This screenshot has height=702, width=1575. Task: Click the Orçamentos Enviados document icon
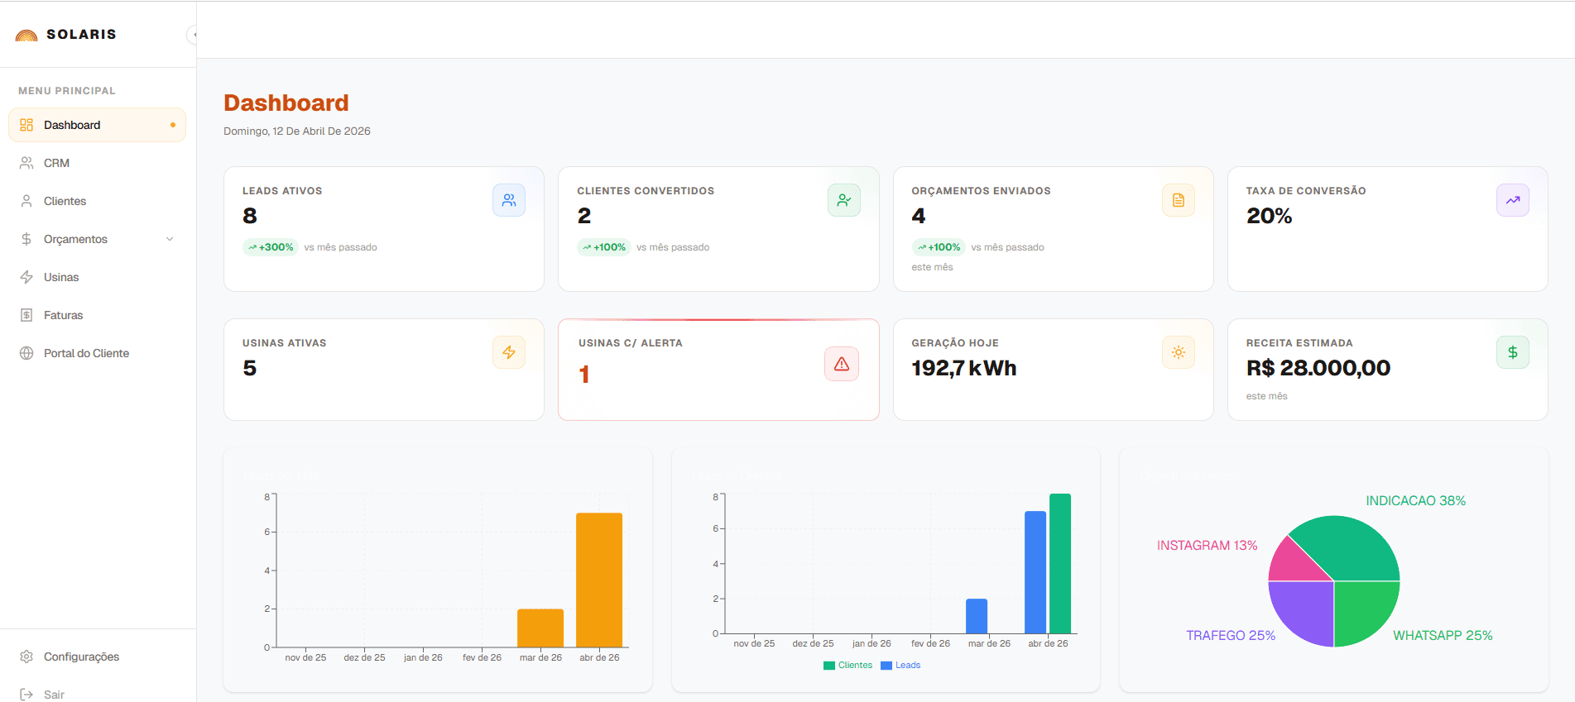coord(1179,200)
